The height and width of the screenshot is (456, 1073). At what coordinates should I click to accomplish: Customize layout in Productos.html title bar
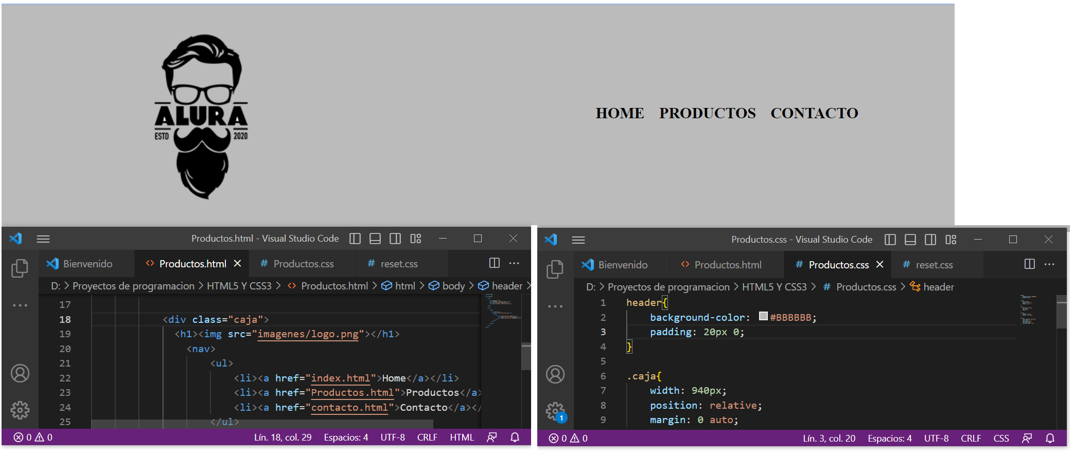click(x=416, y=239)
